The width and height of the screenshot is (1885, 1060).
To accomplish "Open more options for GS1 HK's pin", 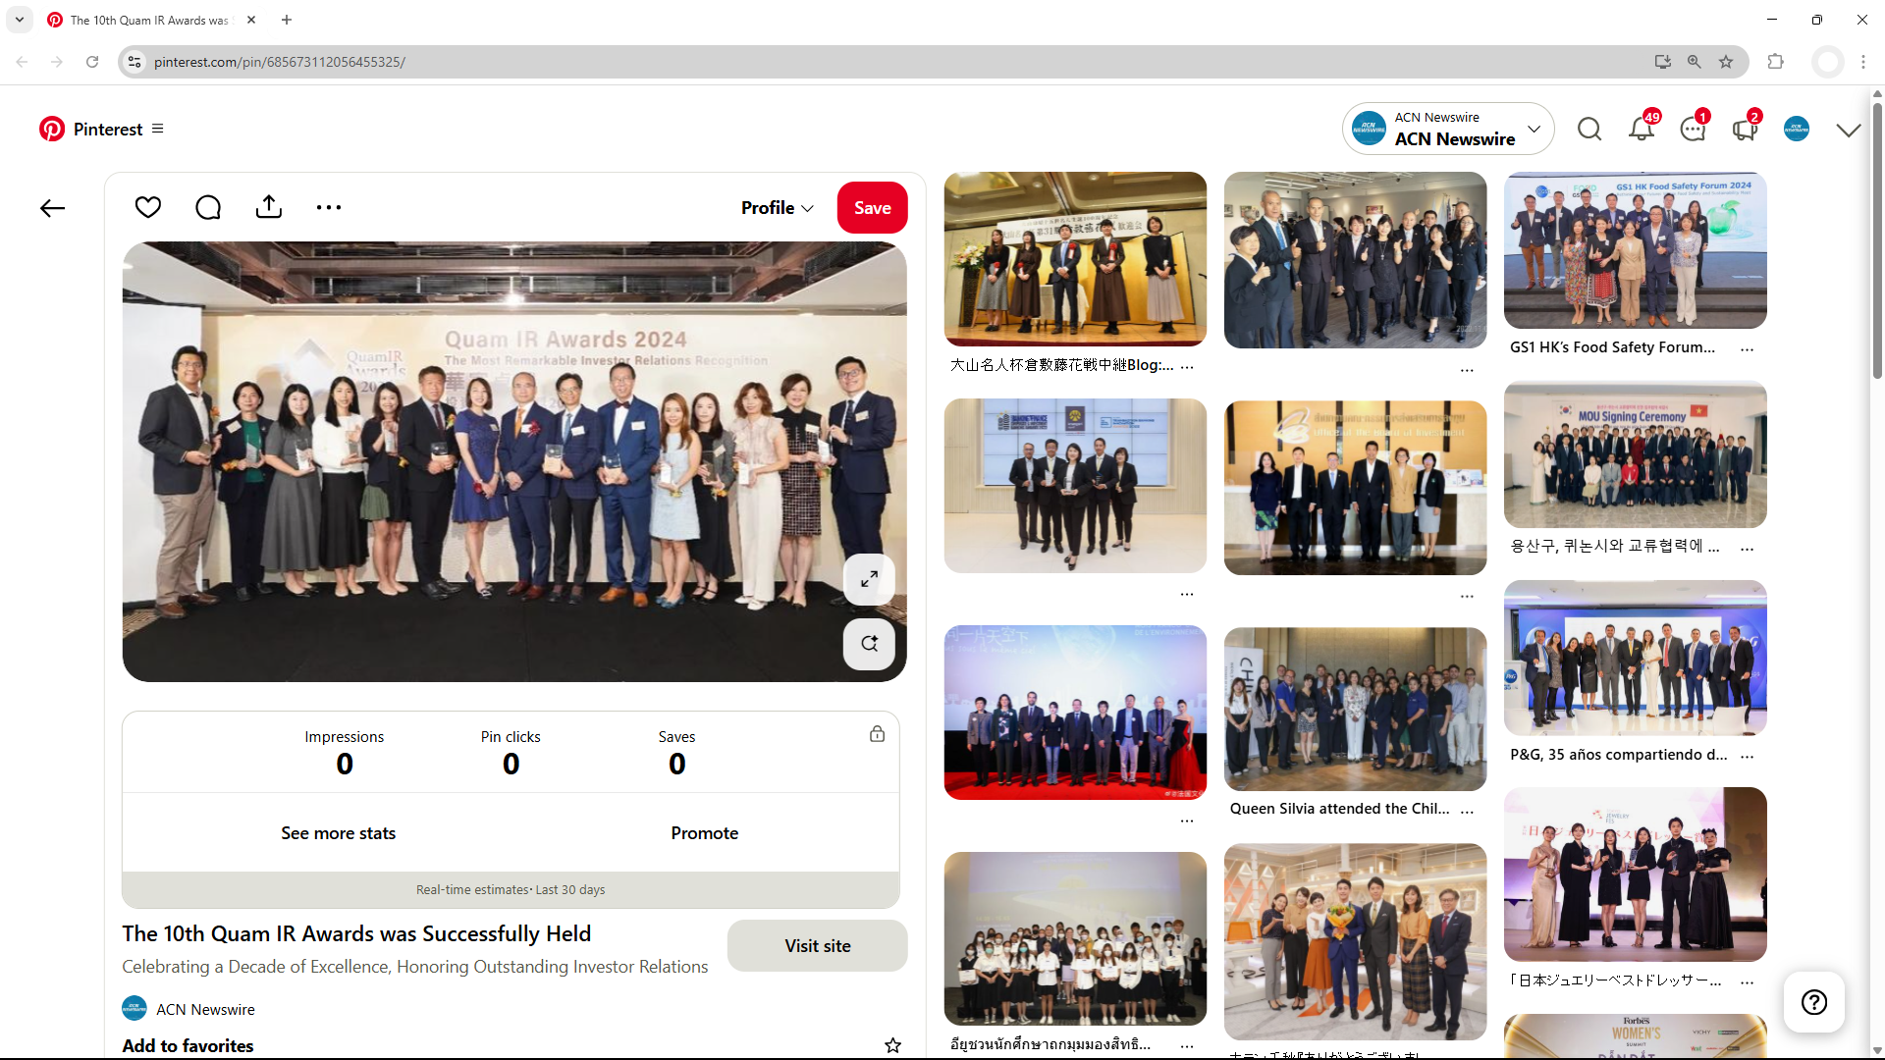I will (x=1747, y=349).
